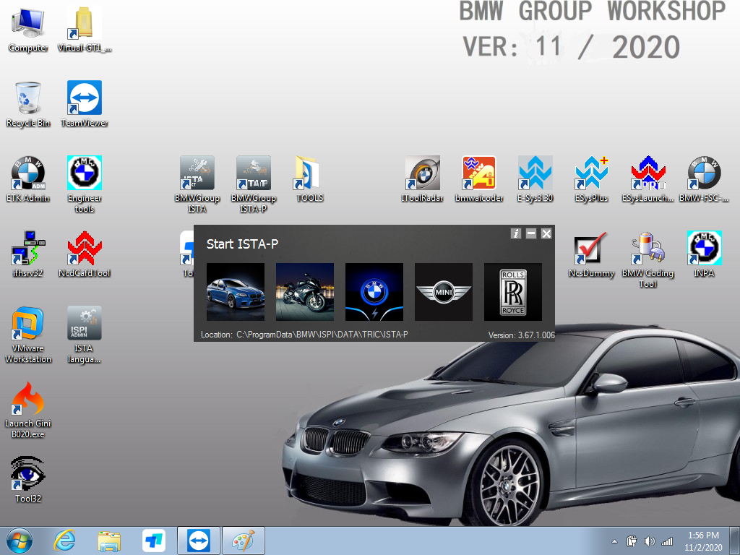Click the Version: 3.67.1.006 text
This screenshot has width=740, height=555.
pos(522,335)
